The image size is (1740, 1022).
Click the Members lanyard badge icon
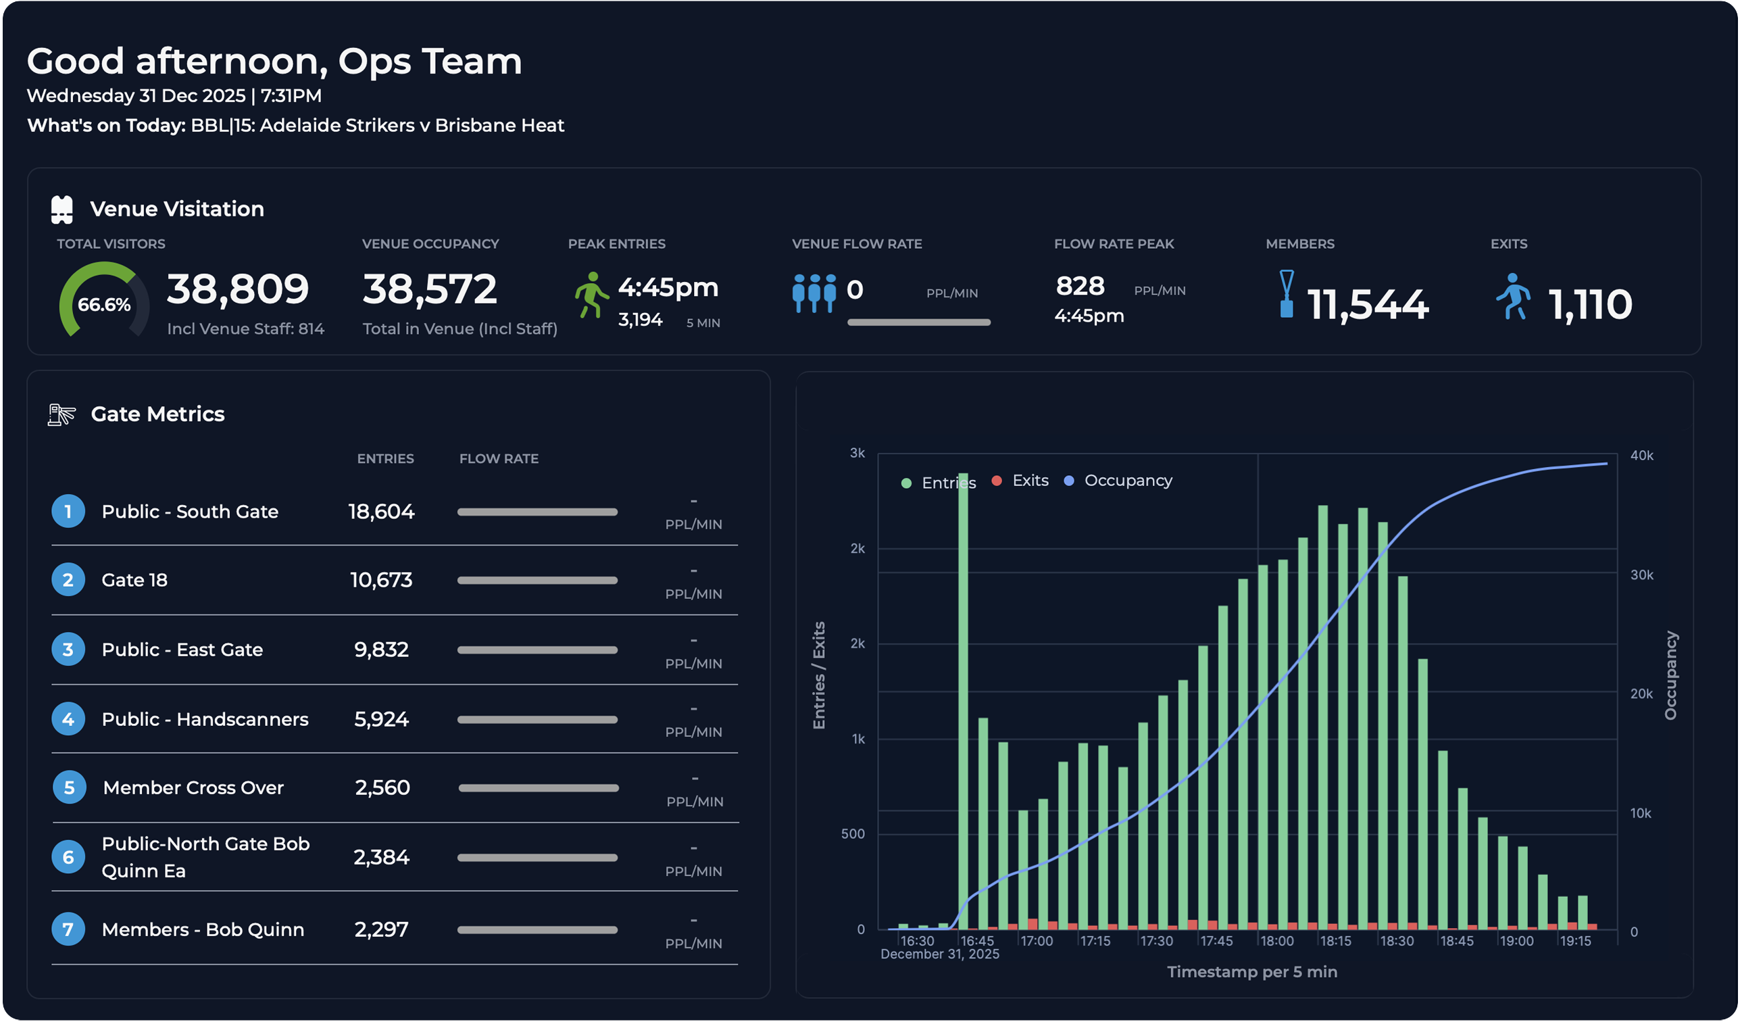tap(1287, 294)
